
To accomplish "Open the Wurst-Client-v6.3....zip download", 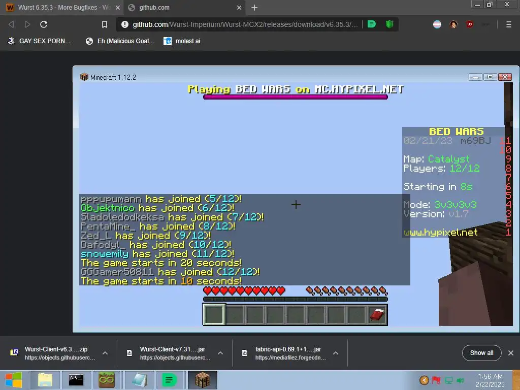I will (x=54, y=353).
